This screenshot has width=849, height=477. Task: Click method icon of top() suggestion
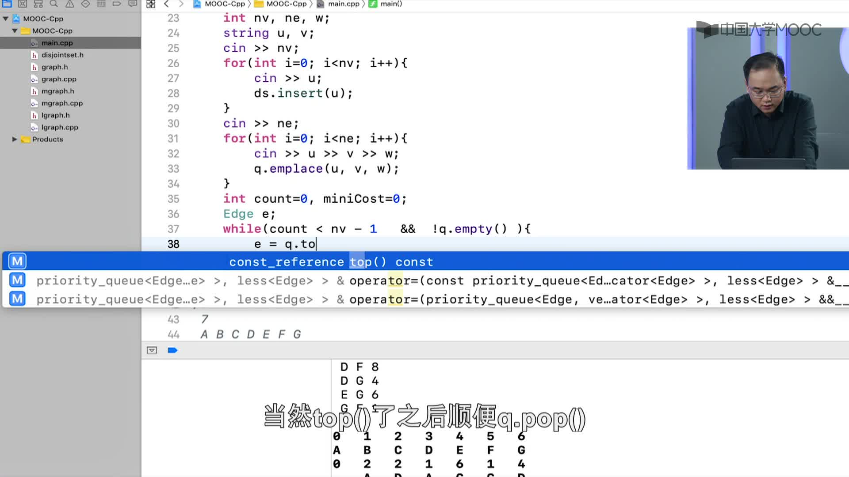(x=17, y=261)
